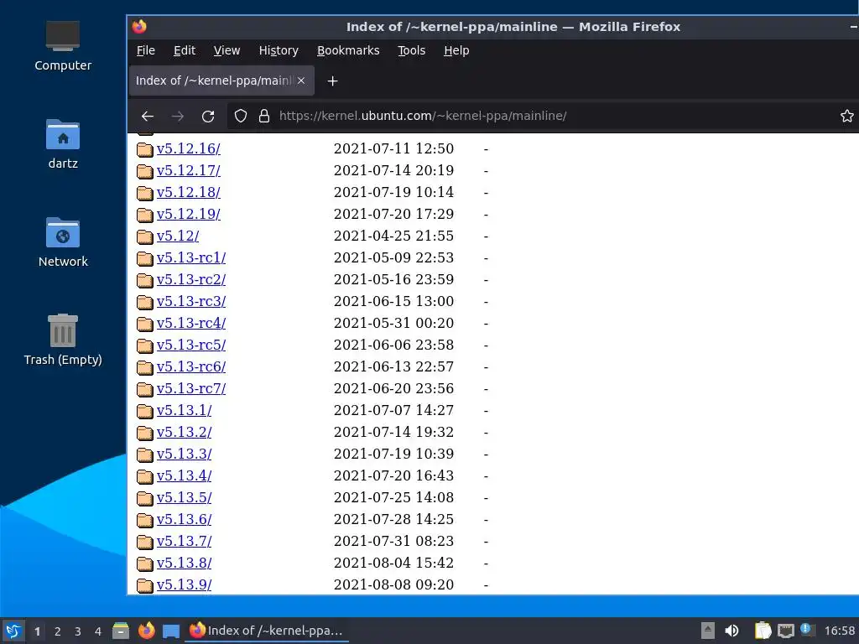Open the v5.12.19/ directory link
Screen dimensions: 859x644
[x=189, y=214]
